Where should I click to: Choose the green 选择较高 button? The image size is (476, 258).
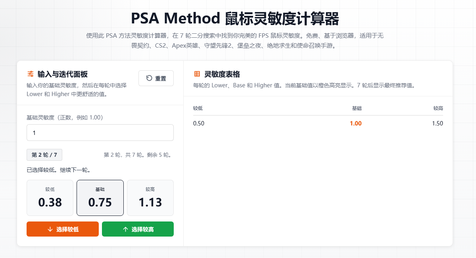coord(138,229)
